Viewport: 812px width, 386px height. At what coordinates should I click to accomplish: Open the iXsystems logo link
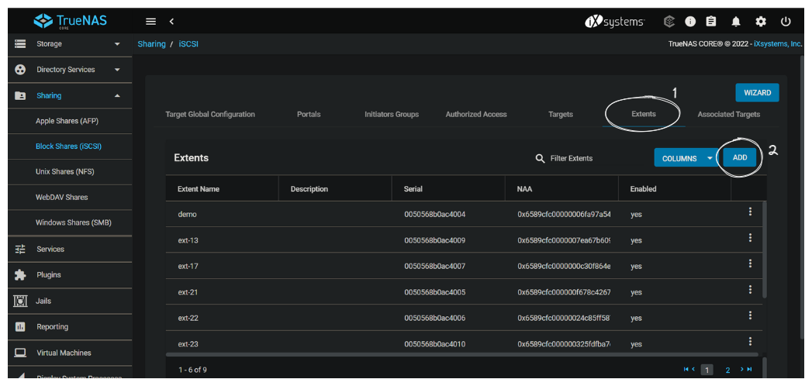click(615, 22)
